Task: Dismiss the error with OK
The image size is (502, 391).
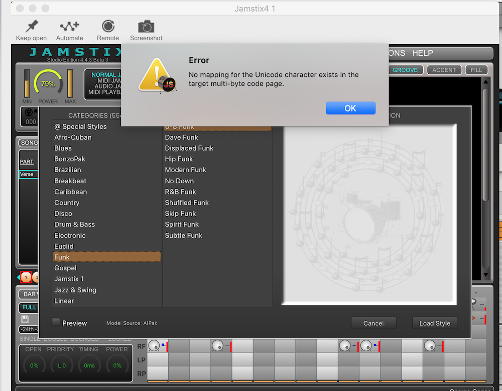Action: pyautogui.click(x=350, y=108)
